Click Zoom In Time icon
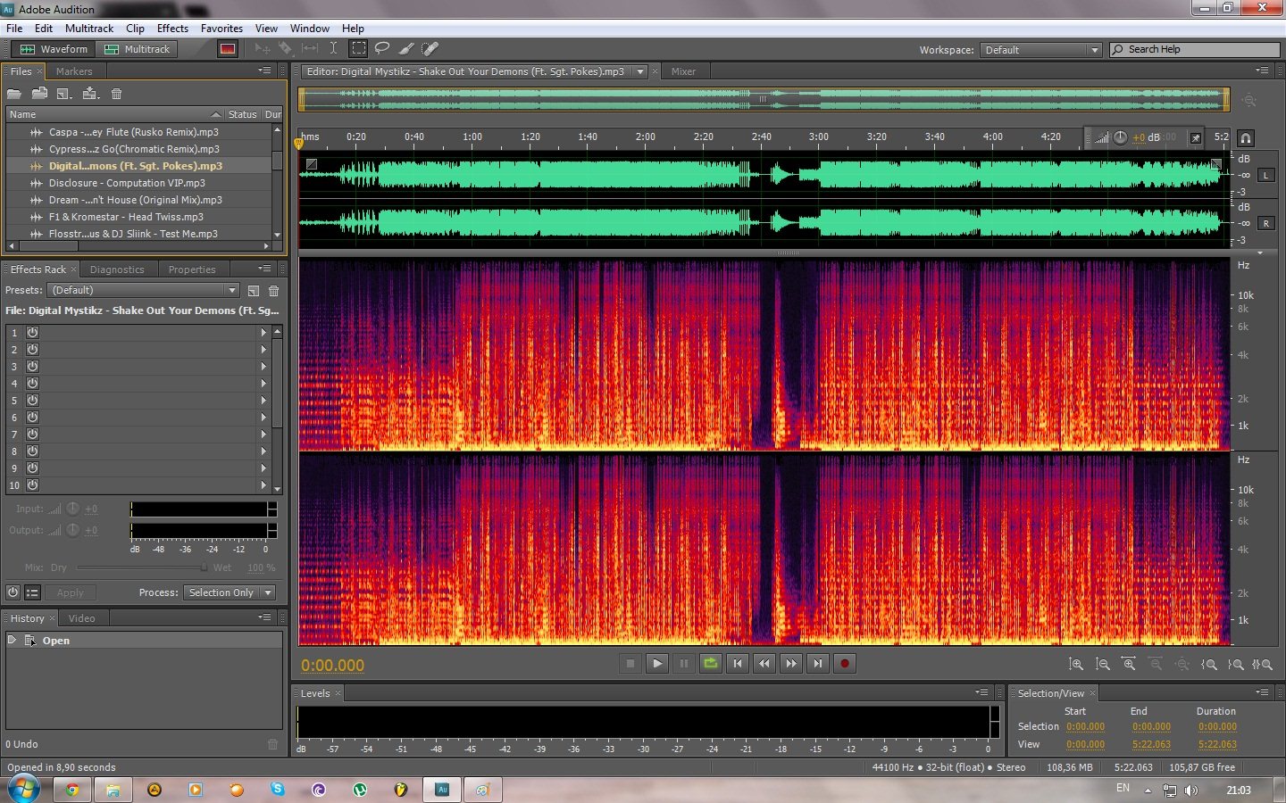Screen dimensions: 1286x803 pyautogui.click(x=1129, y=665)
